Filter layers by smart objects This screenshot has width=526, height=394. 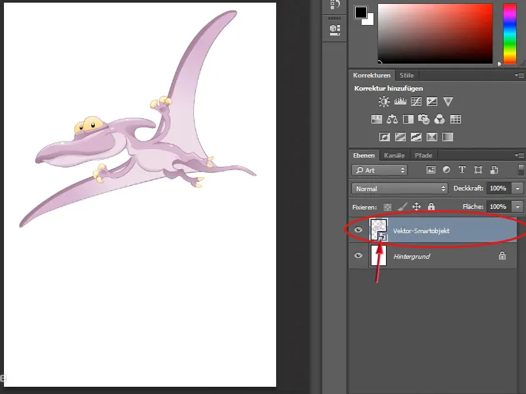(x=494, y=170)
